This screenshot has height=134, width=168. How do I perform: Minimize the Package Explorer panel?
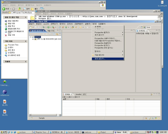coord(57,31)
